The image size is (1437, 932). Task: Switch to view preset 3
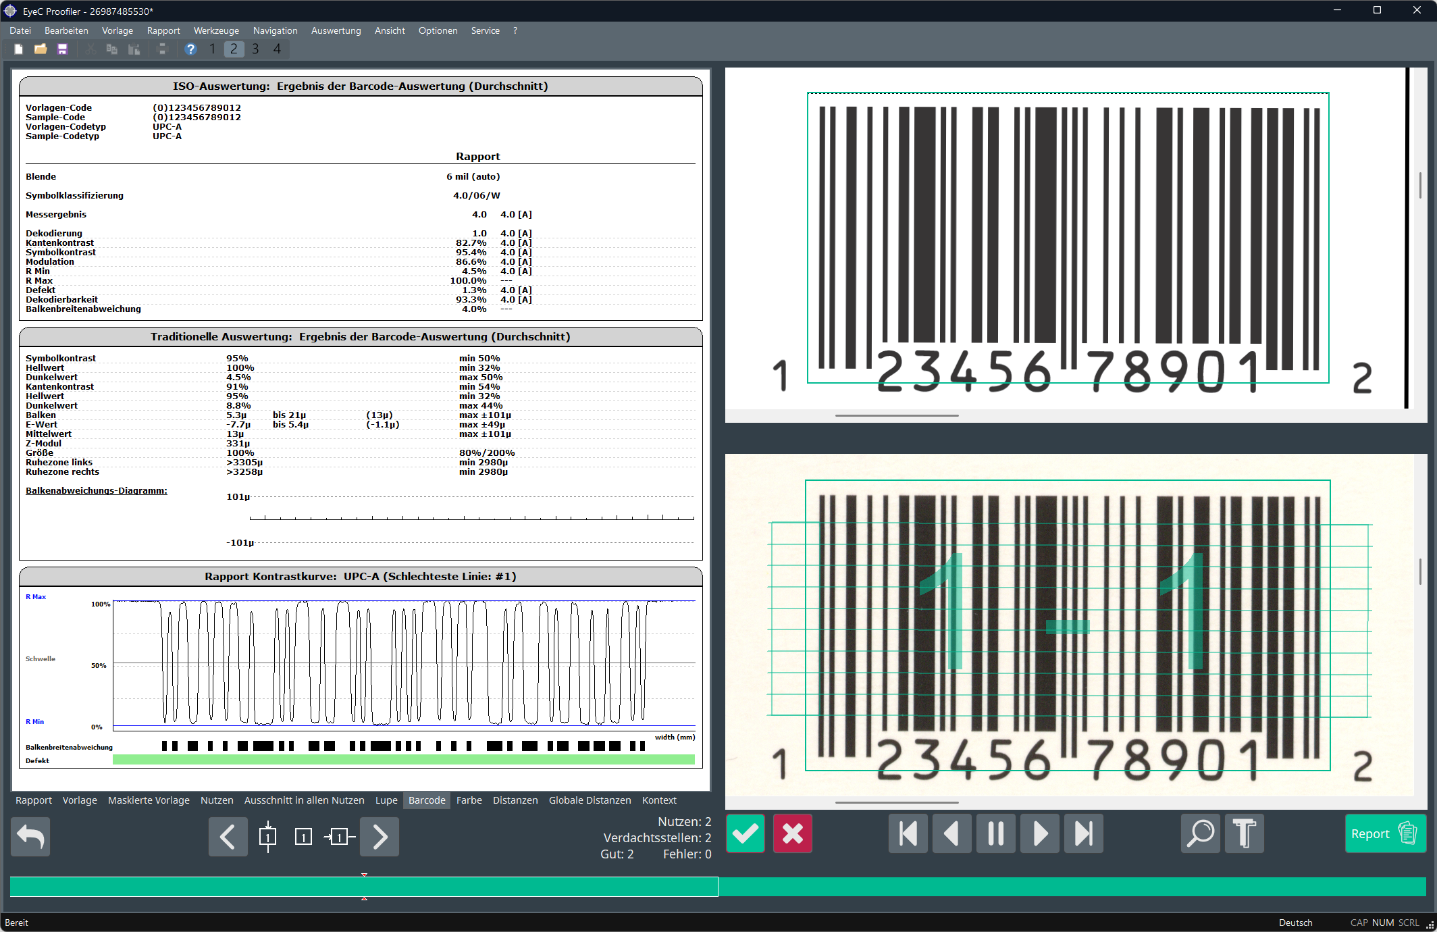[255, 49]
